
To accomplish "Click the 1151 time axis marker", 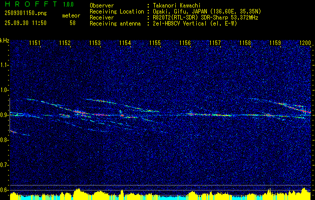I will (35, 42).
